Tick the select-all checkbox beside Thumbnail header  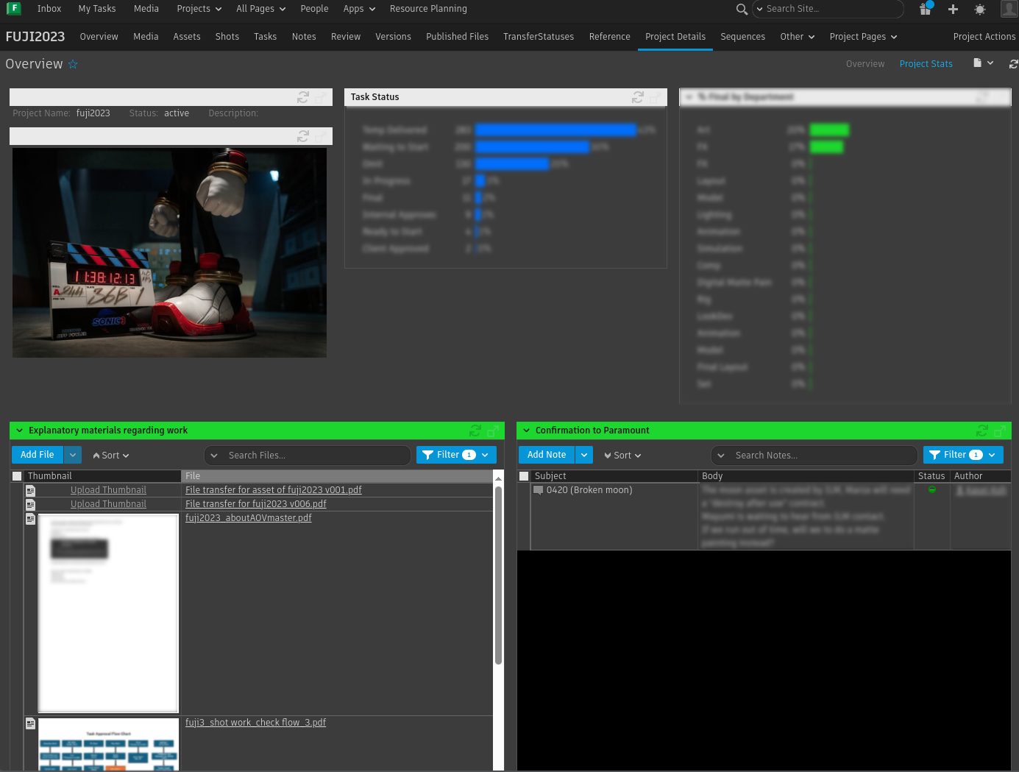coord(17,476)
